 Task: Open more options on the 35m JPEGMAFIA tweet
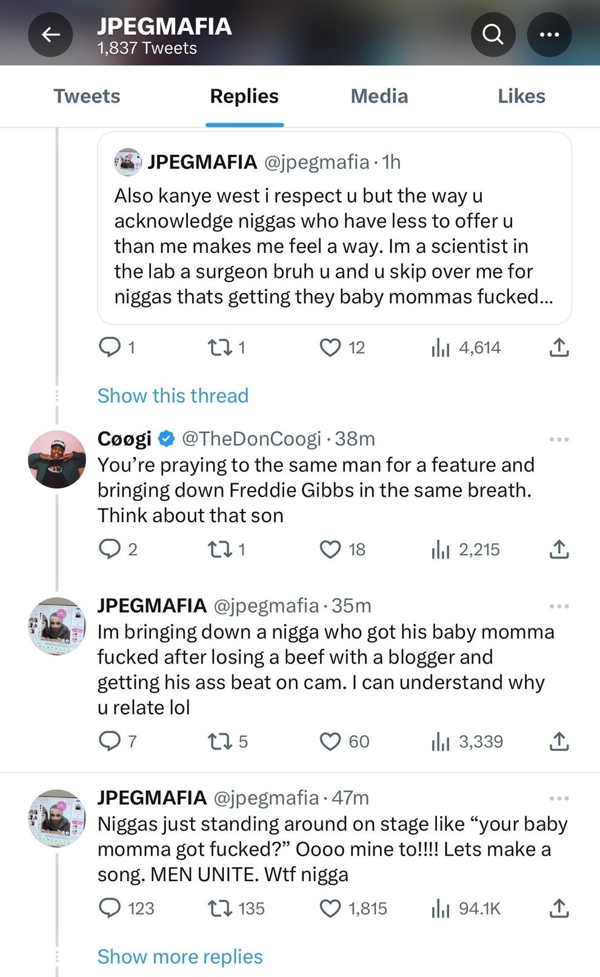click(558, 605)
